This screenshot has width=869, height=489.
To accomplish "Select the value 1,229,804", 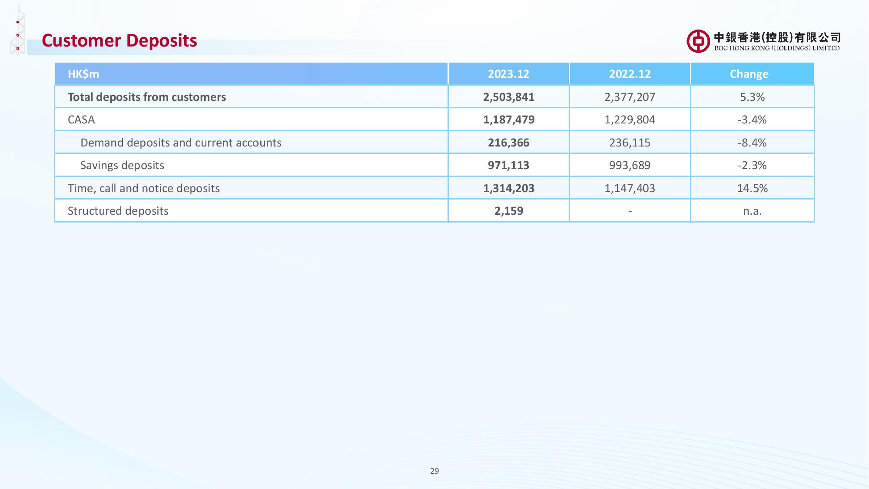I will (630, 120).
